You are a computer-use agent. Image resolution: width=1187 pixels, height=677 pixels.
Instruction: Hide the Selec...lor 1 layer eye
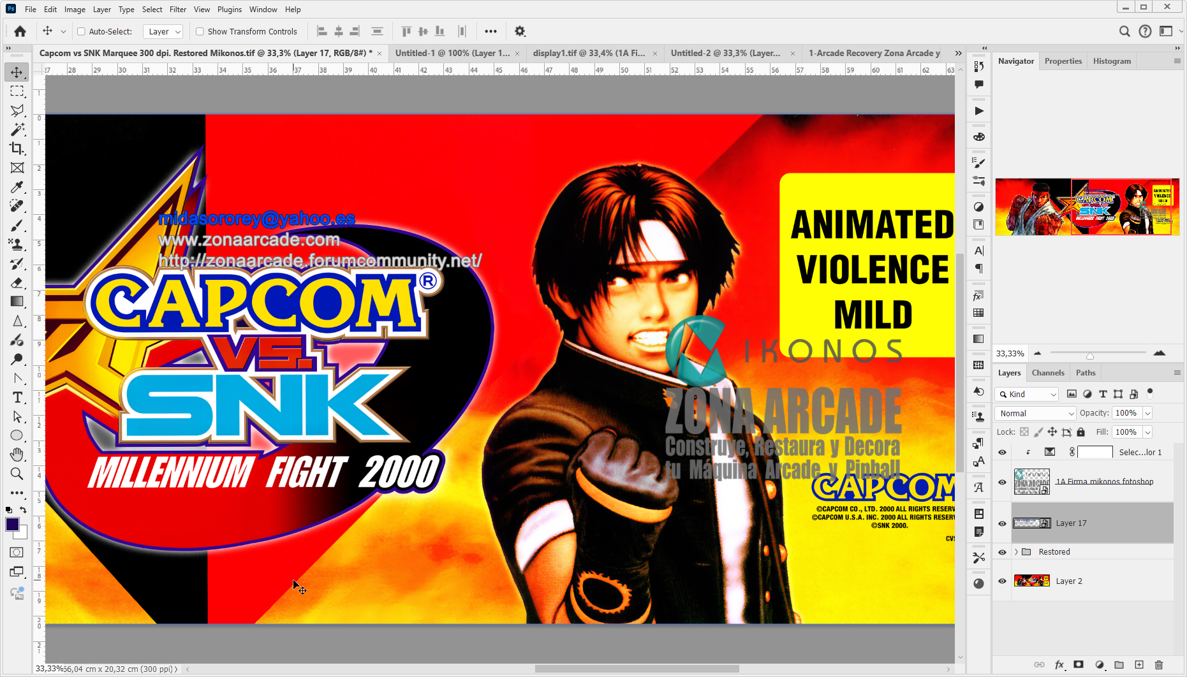[1002, 452]
